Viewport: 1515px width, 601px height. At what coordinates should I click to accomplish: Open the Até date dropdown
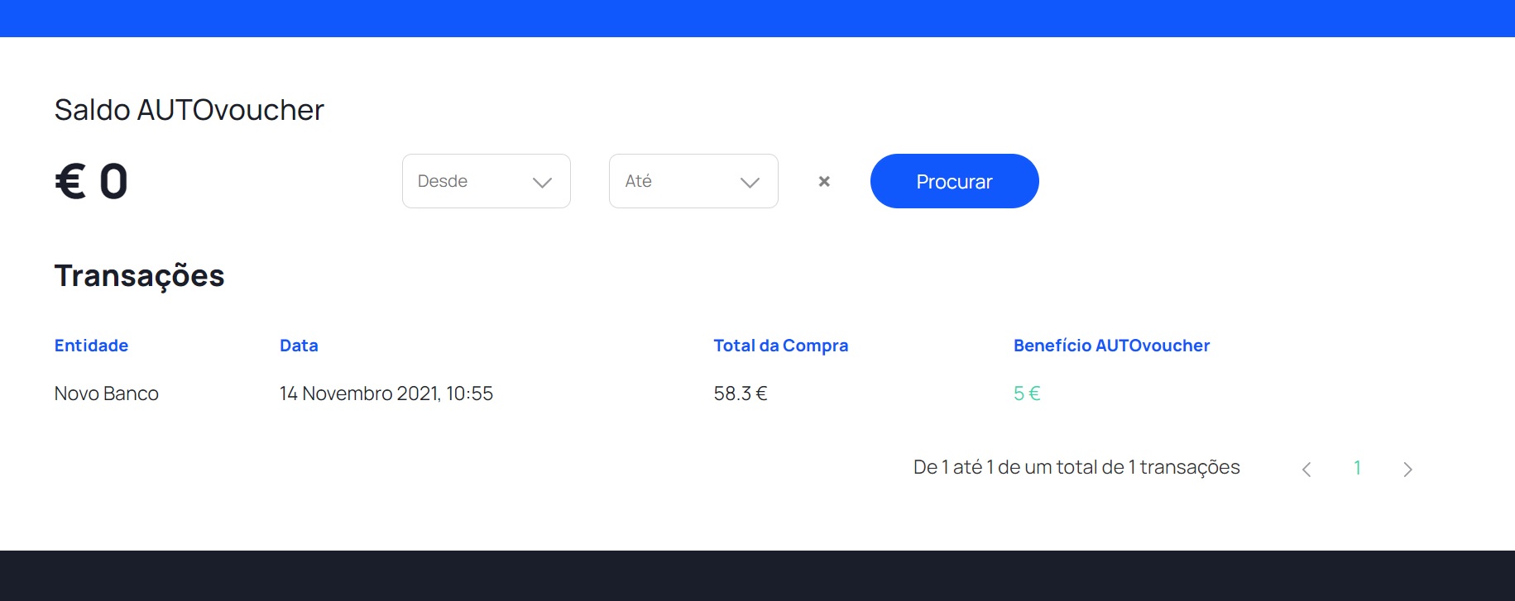point(693,181)
